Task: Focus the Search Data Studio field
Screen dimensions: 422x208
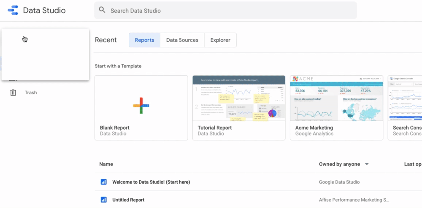Action: click(225, 10)
